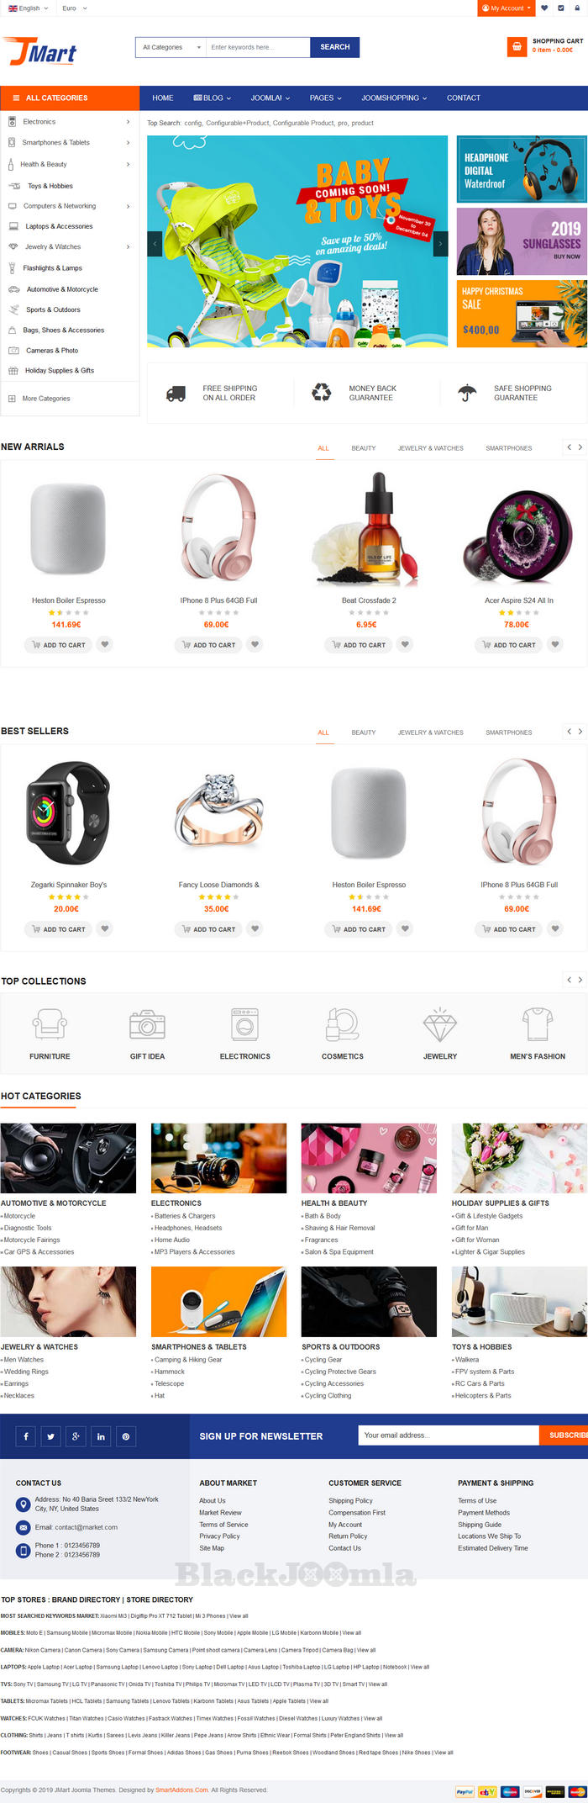
Task: Click the lock icon in top bar
Action: 577,8
